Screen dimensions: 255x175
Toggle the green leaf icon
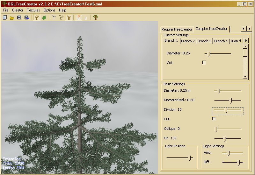[x=44, y=17]
